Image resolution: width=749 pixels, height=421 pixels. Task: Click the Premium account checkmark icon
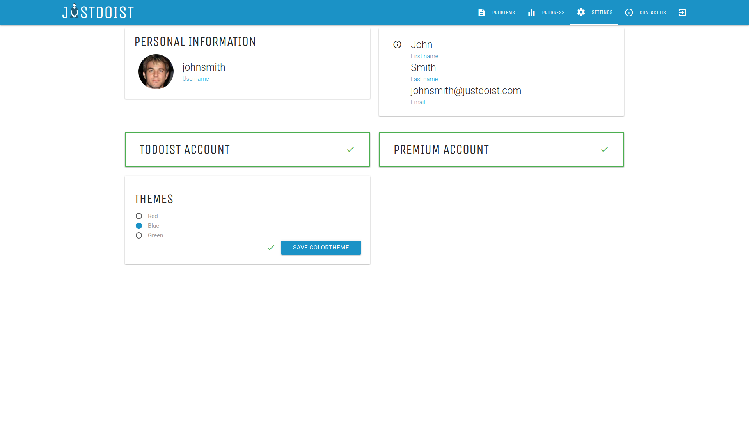tap(604, 150)
